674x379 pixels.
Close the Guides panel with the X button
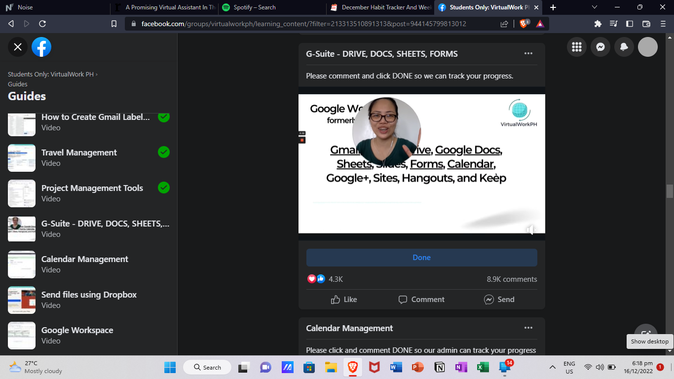click(x=18, y=47)
